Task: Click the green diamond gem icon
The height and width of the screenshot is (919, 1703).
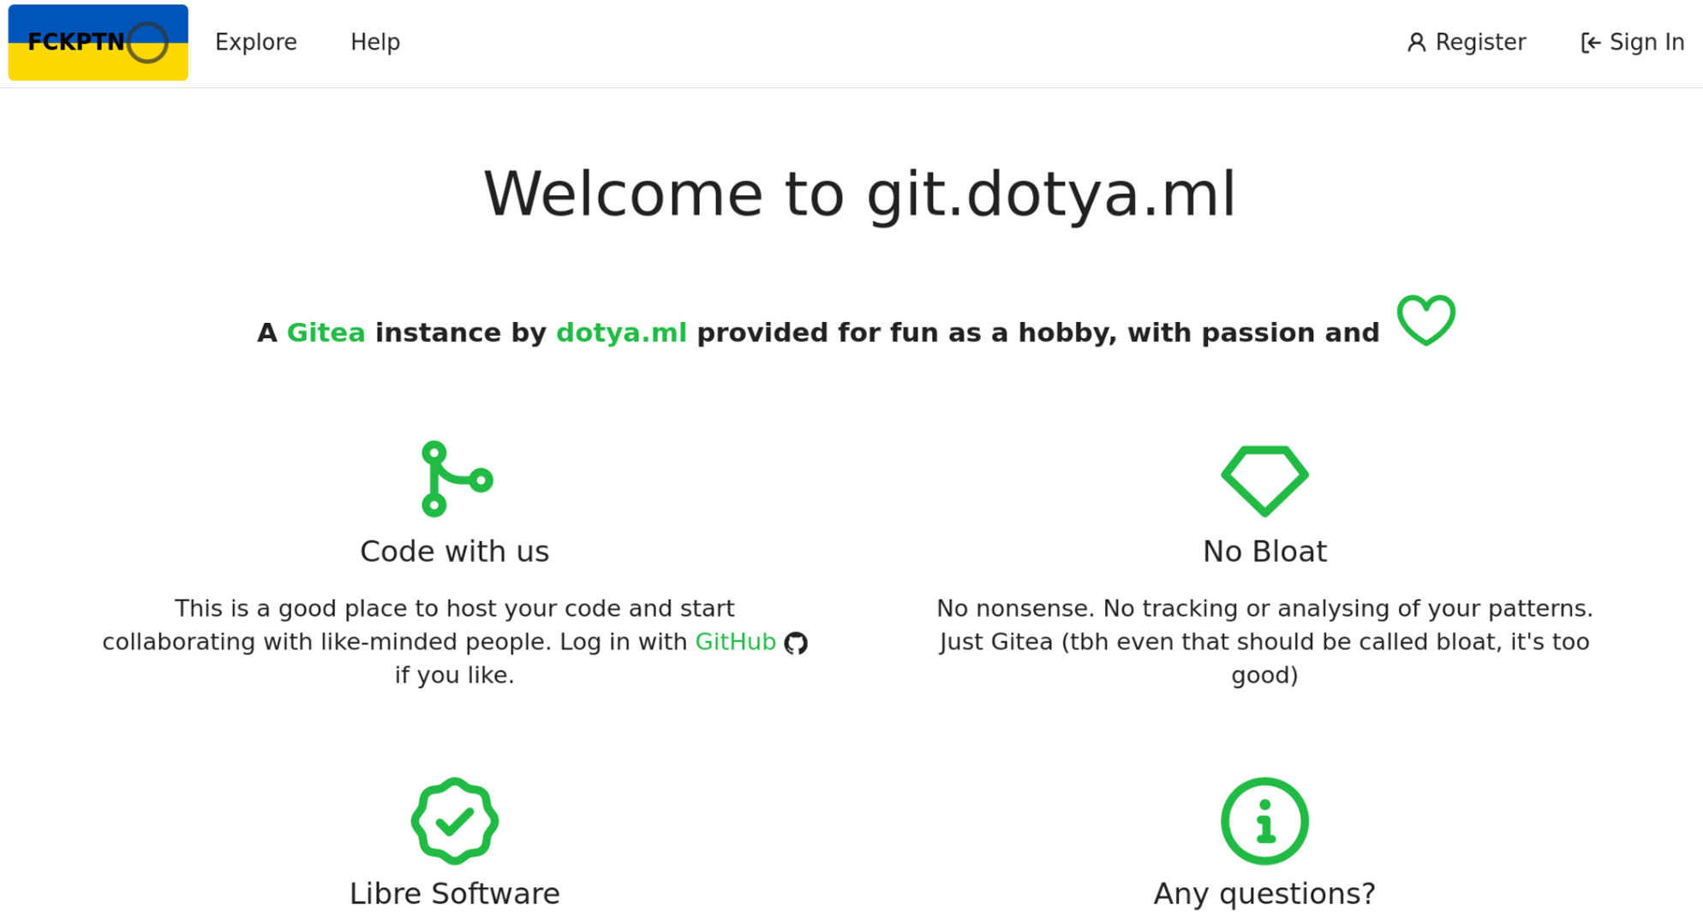Action: pos(1264,480)
